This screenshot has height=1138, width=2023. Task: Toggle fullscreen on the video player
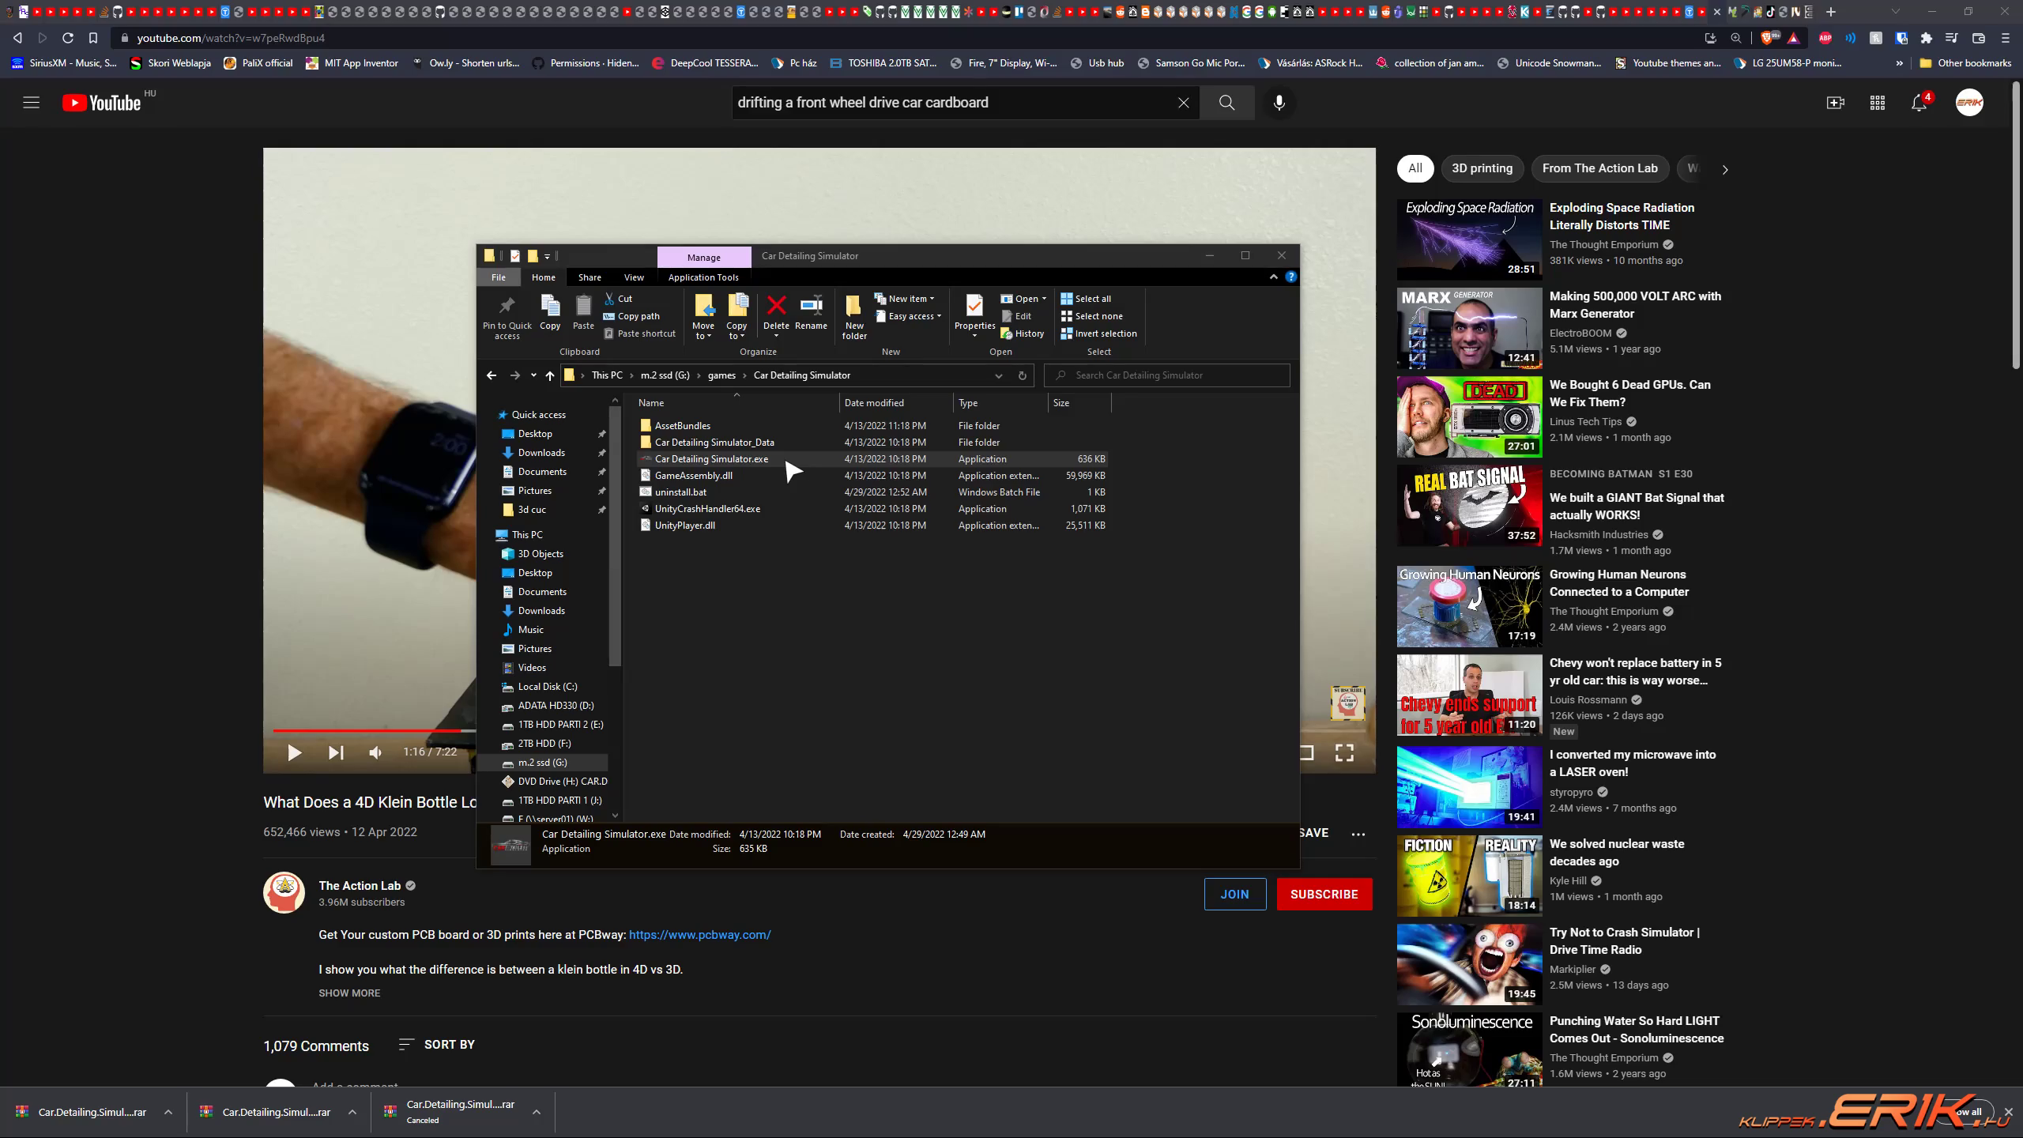point(1344,752)
